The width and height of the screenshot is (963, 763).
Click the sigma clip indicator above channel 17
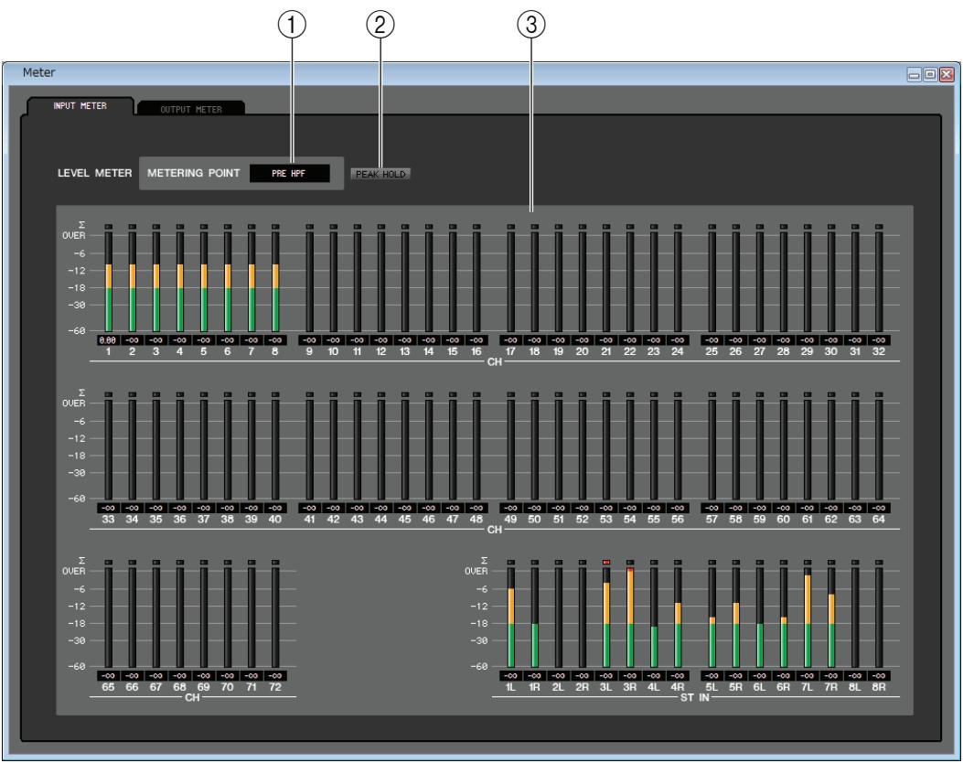point(511,227)
